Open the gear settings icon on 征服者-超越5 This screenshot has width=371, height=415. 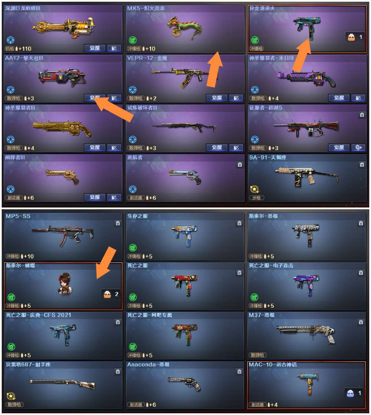tap(358, 148)
